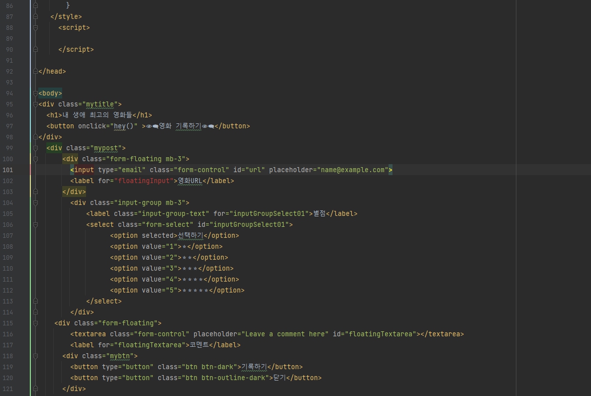
Task: Click the 닫기 button text in the code
Action: pos(279,378)
